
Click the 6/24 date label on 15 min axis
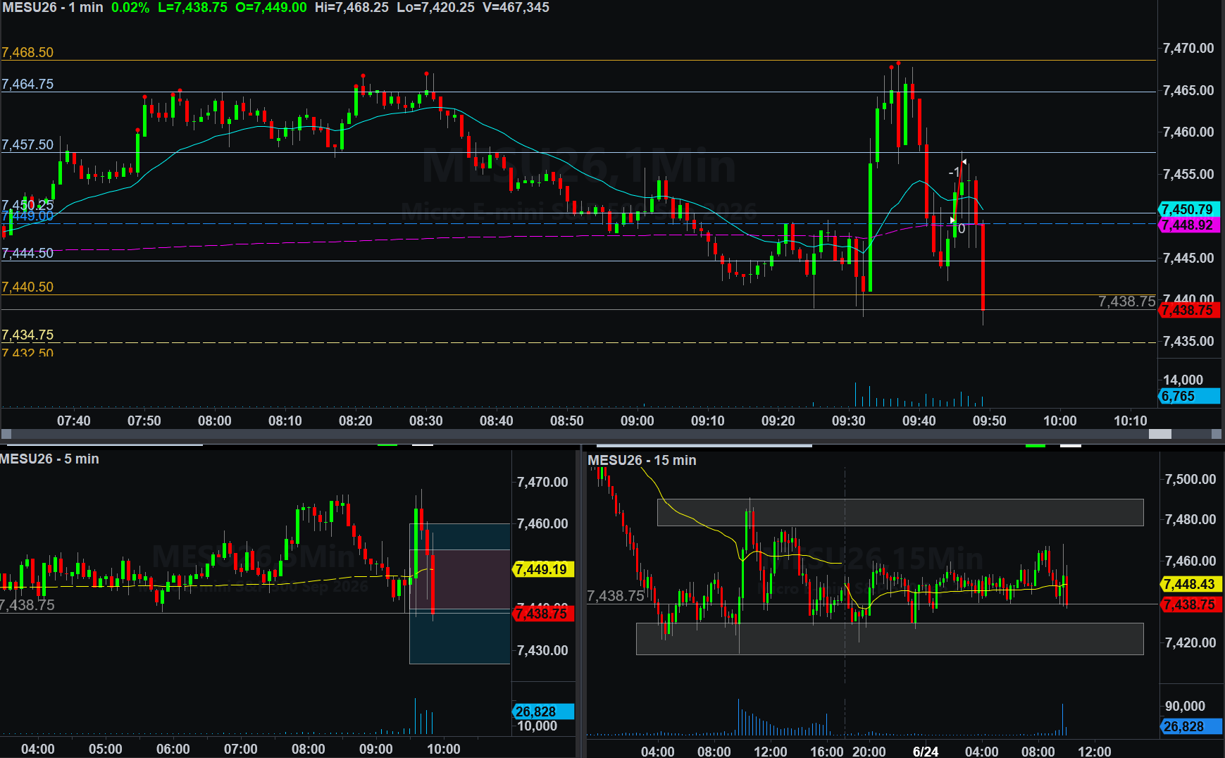tap(926, 752)
